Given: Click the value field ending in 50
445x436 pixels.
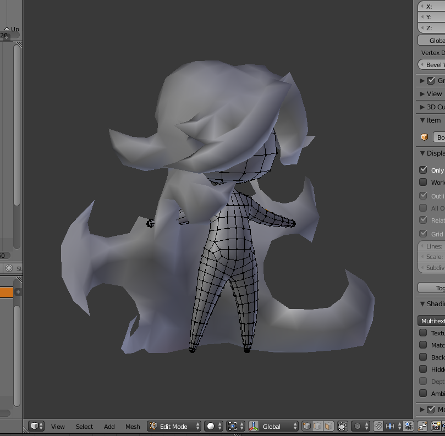Looking at the screenshot, I should click(x=5, y=255).
